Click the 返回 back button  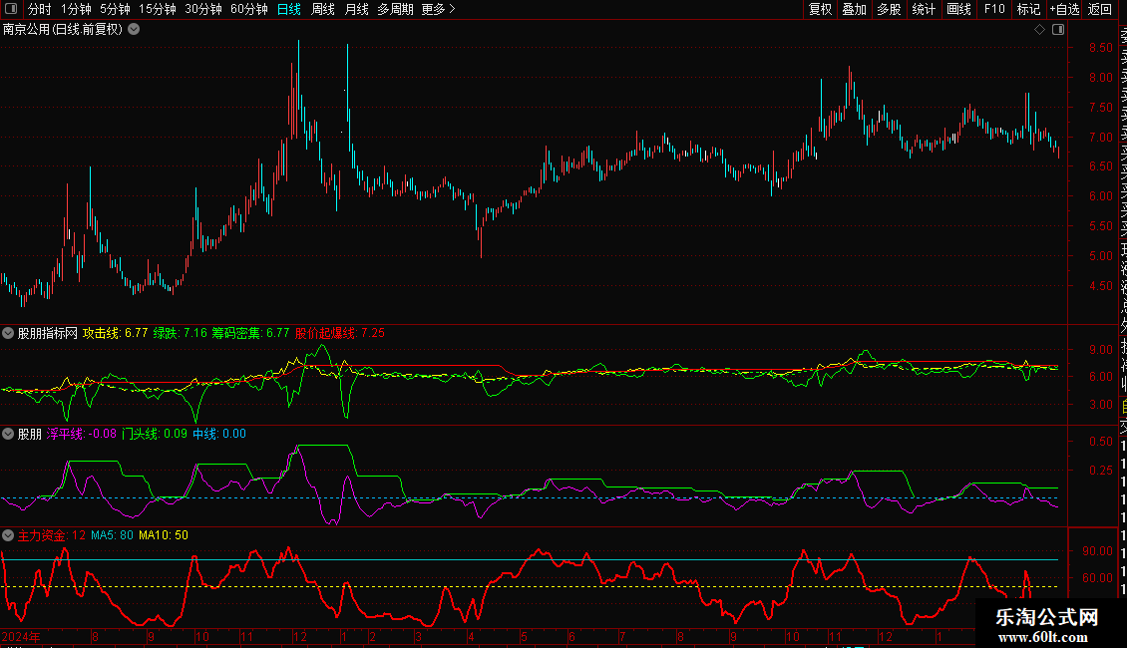click(x=1100, y=9)
